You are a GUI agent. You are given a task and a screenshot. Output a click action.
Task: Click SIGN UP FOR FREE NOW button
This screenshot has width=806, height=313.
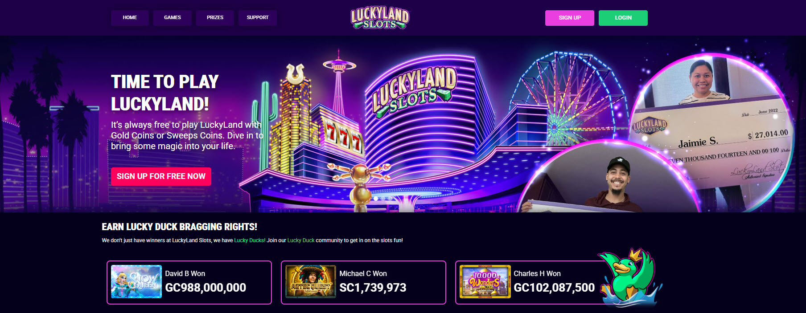click(x=161, y=176)
